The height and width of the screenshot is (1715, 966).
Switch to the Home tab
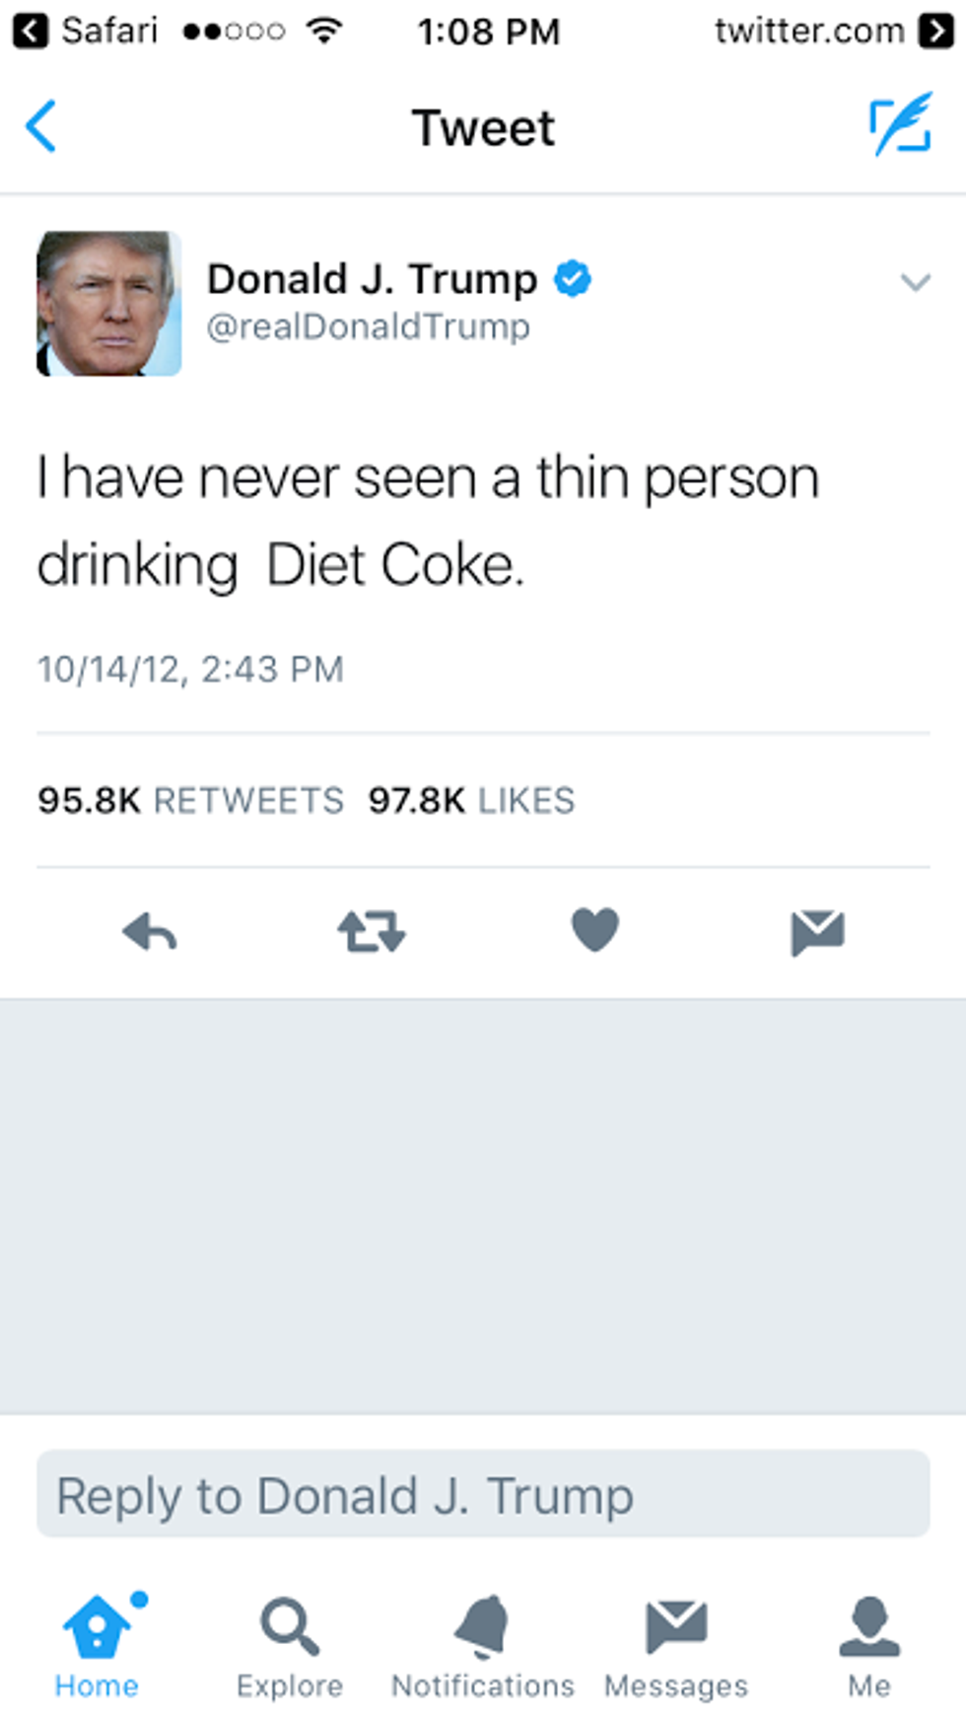pos(97,1644)
